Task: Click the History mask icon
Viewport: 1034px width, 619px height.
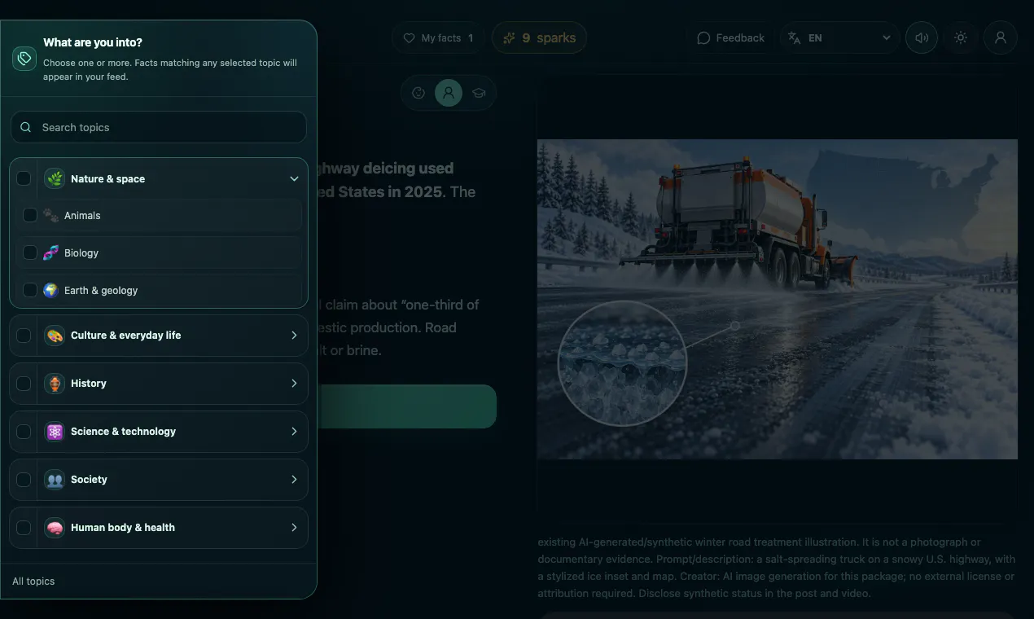Action: [x=55, y=384]
